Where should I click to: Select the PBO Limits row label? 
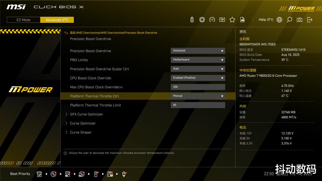pyautogui.click(x=79, y=60)
